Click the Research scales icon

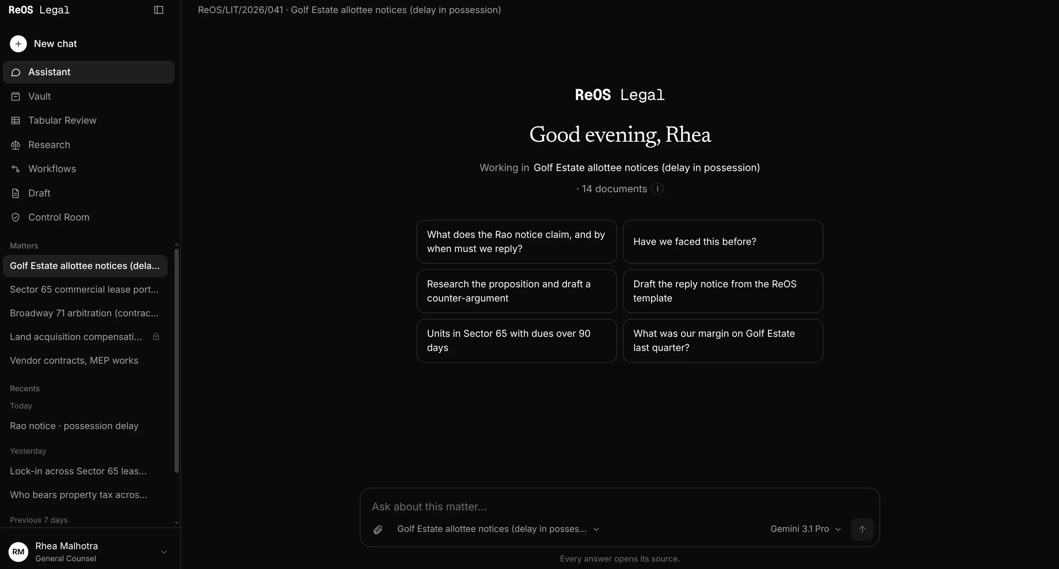[x=16, y=145]
